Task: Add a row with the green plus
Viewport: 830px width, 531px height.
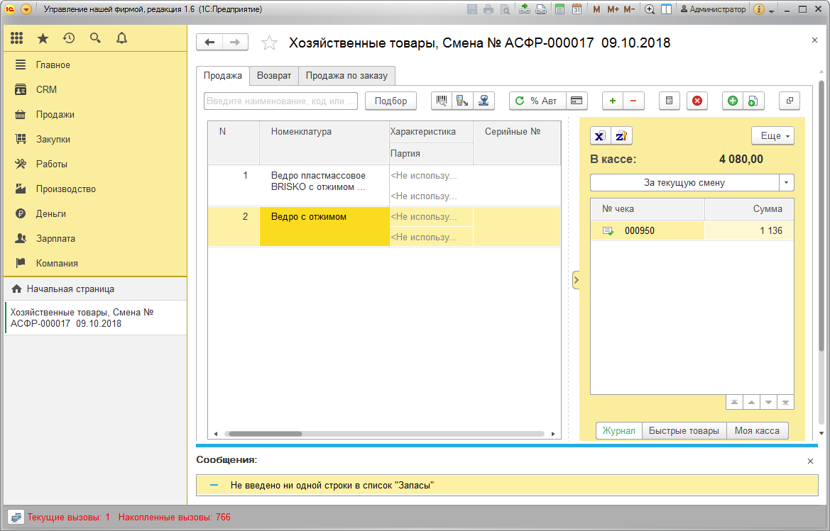Action: point(613,101)
